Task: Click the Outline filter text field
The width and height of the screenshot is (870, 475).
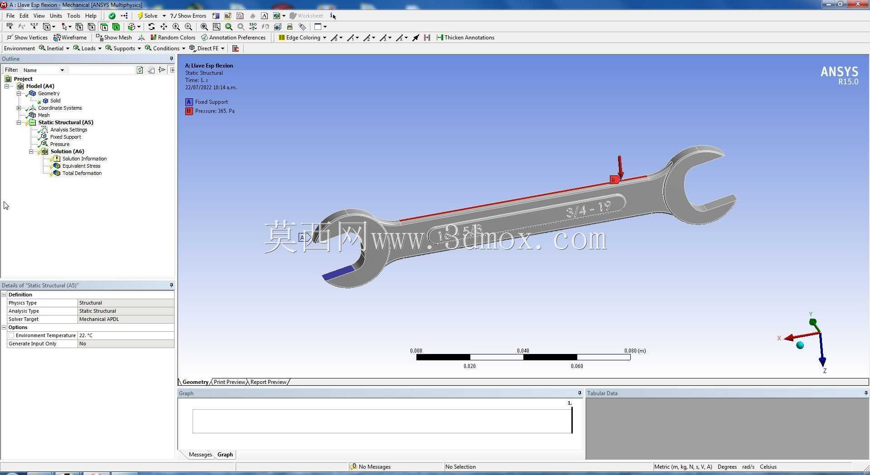Action: tap(101, 70)
